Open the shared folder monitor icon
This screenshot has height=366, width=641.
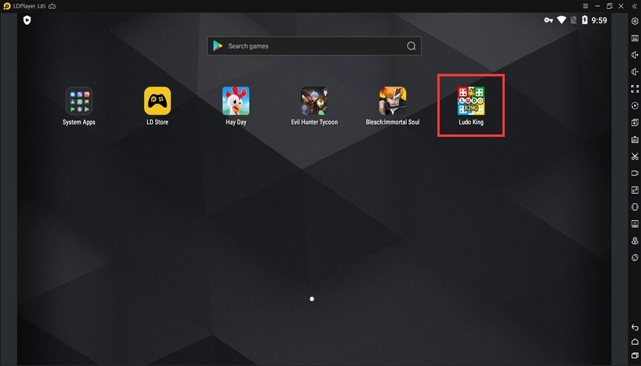[x=635, y=224]
